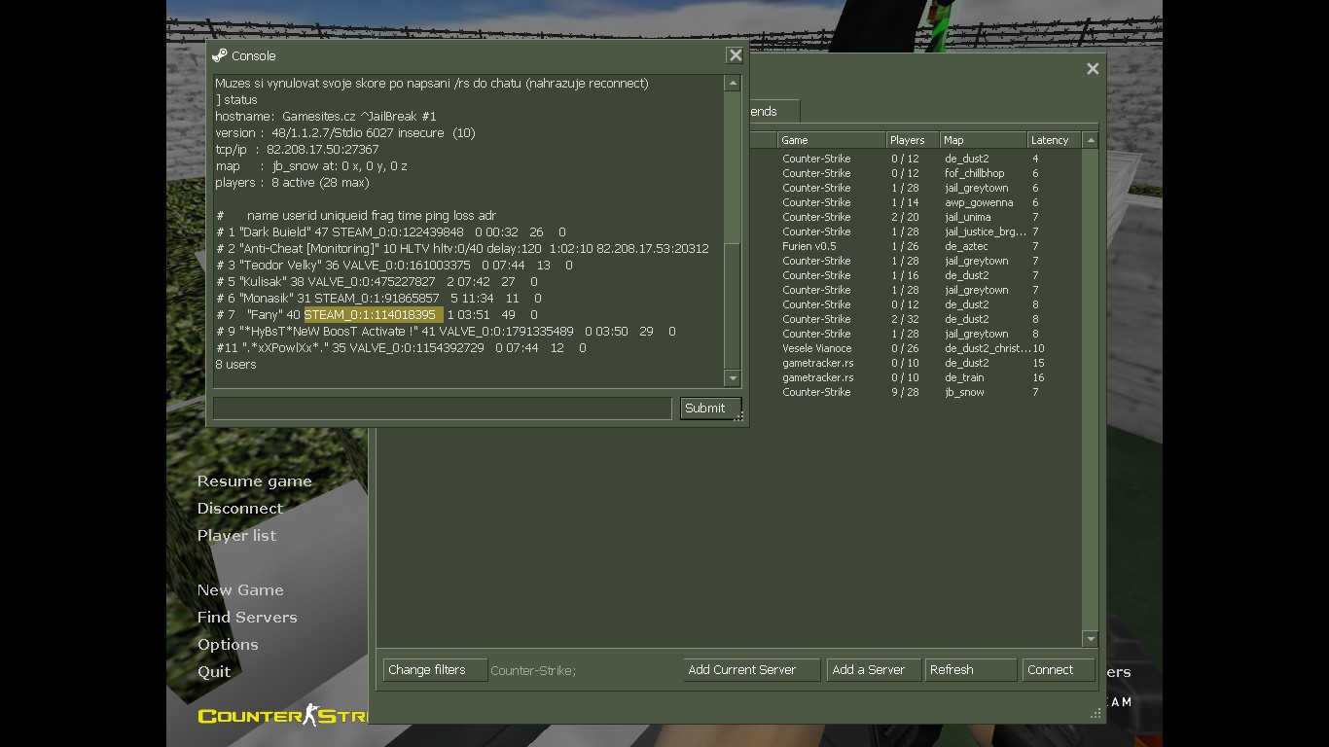
Task: Close the Console window
Action: (736, 55)
